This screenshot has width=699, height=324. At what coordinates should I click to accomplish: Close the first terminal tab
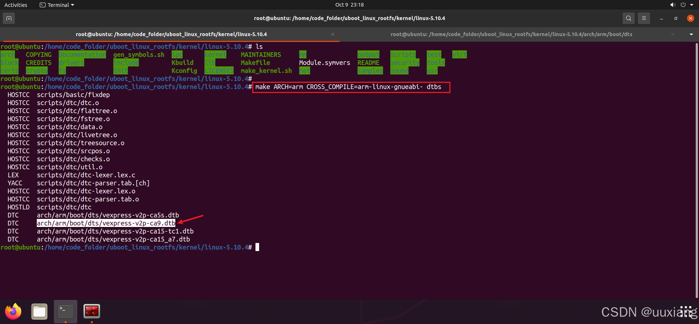pyautogui.click(x=333, y=34)
